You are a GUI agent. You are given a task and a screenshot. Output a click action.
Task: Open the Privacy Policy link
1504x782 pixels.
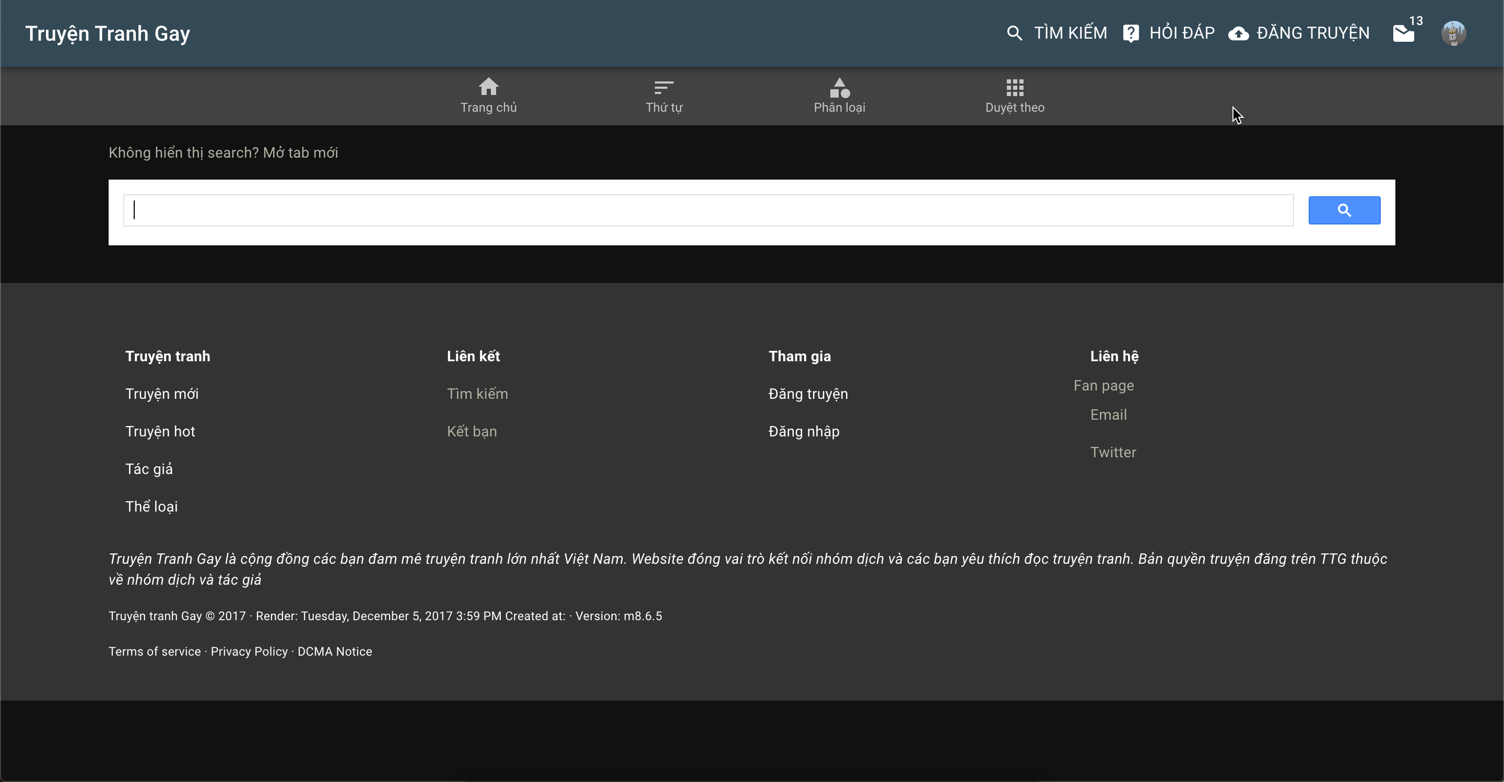tap(249, 651)
